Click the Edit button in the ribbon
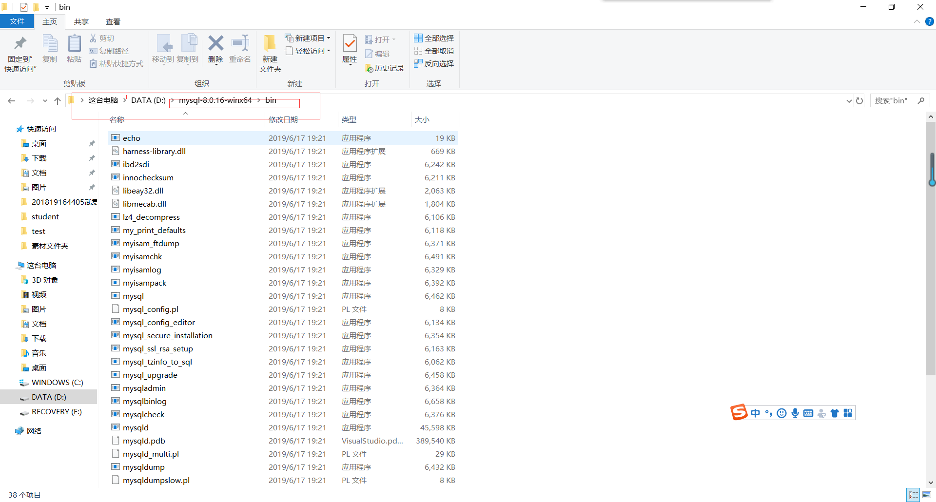This screenshot has height=502, width=936. click(x=377, y=54)
